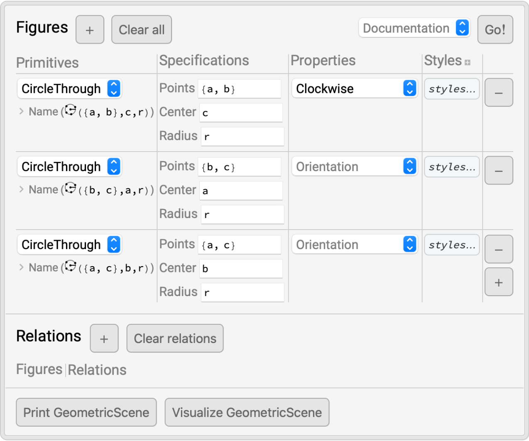Remove the first CircleThrough row with minus

coord(499,93)
